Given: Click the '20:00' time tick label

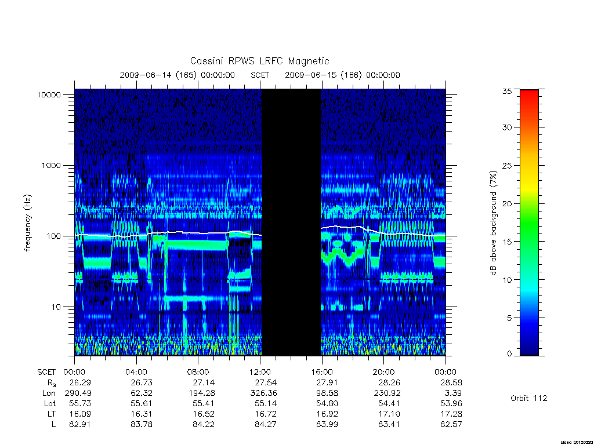Looking at the screenshot, I should 383,372.
